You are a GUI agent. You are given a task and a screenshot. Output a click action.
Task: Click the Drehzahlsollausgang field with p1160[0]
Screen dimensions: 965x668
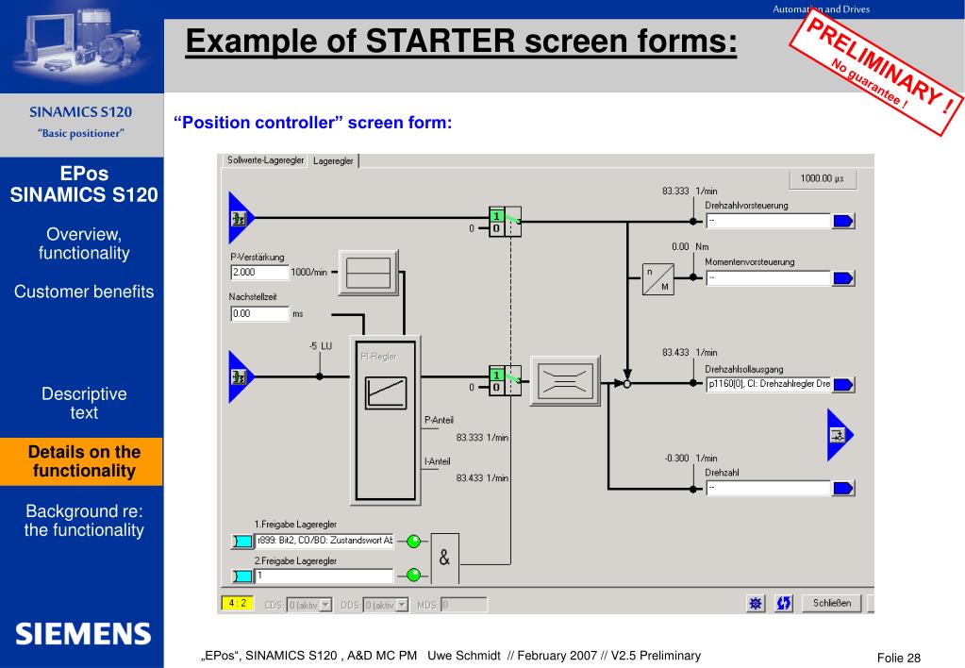[x=768, y=384]
